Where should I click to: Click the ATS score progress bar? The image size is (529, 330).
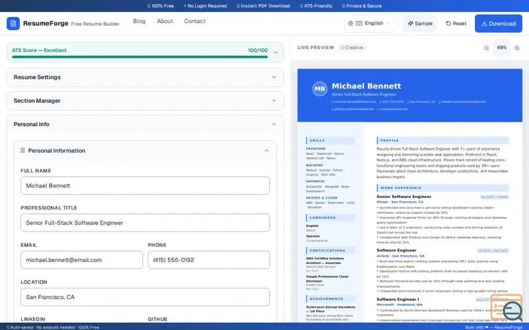[140, 57]
